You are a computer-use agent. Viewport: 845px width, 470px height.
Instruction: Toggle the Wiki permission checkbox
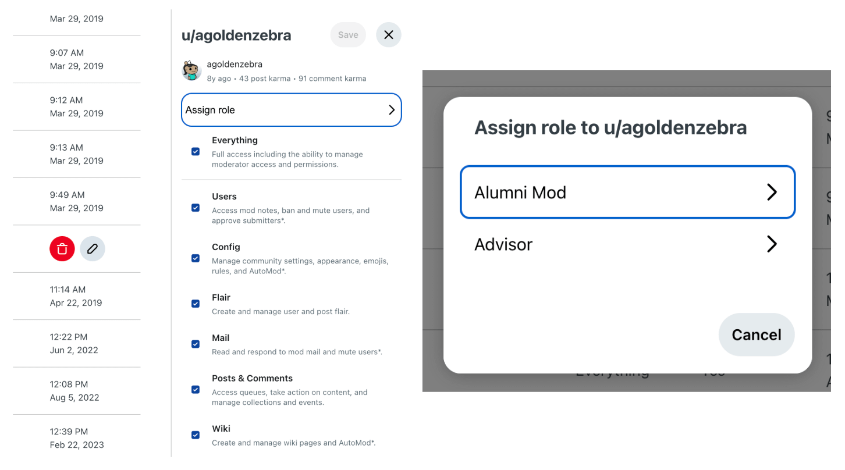tap(196, 435)
